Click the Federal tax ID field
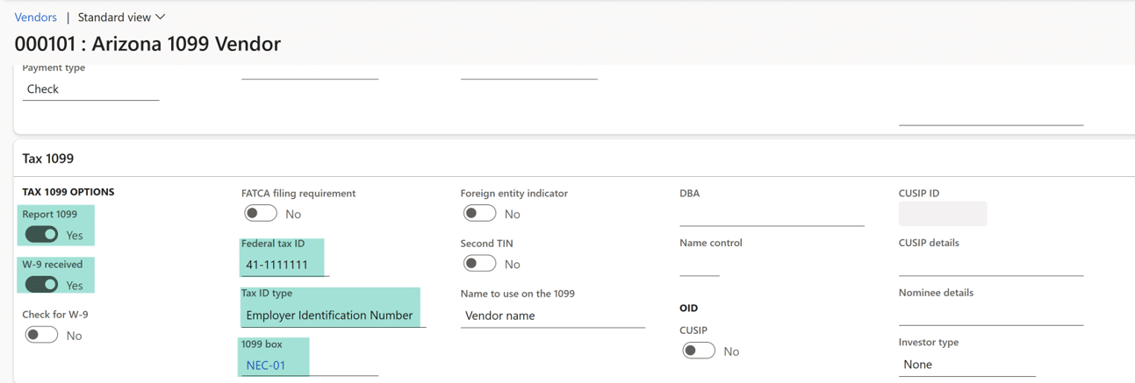This screenshot has height=383, width=1135. [283, 265]
